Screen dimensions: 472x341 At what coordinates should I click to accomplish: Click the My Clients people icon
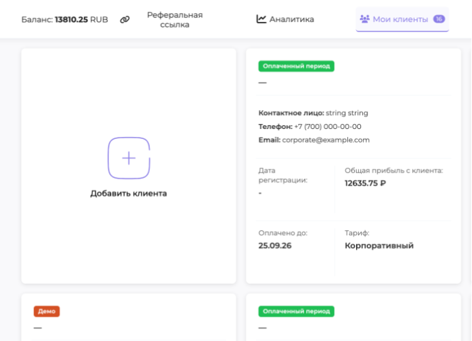pyautogui.click(x=364, y=19)
